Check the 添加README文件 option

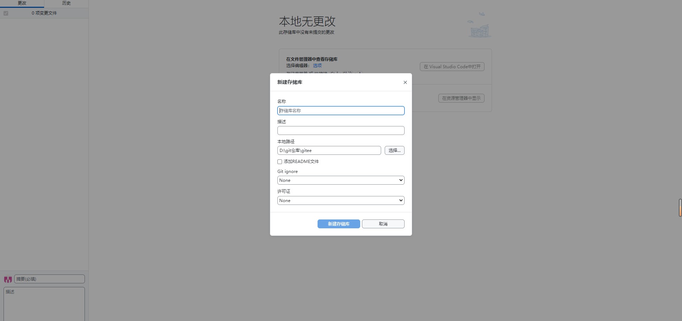pyautogui.click(x=280, y=162)
